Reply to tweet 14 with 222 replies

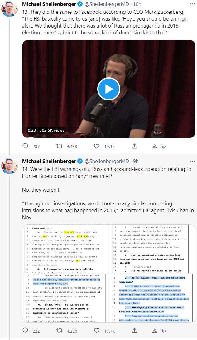(x=26, y=331)
